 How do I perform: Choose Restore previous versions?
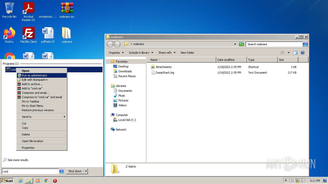click(x=42, y=110)
